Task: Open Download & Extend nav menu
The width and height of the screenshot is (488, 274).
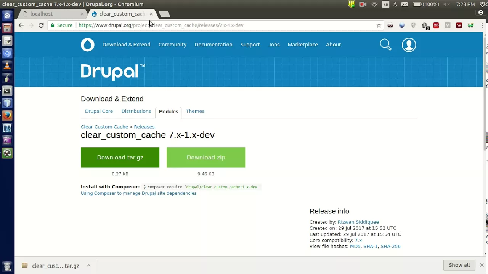Action: click(126, 45)
